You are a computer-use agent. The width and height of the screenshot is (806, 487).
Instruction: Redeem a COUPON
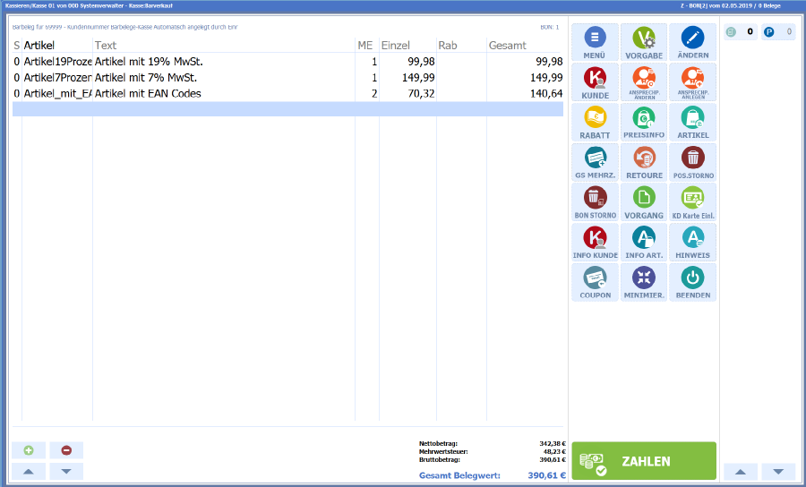click(x=596, y=282)
